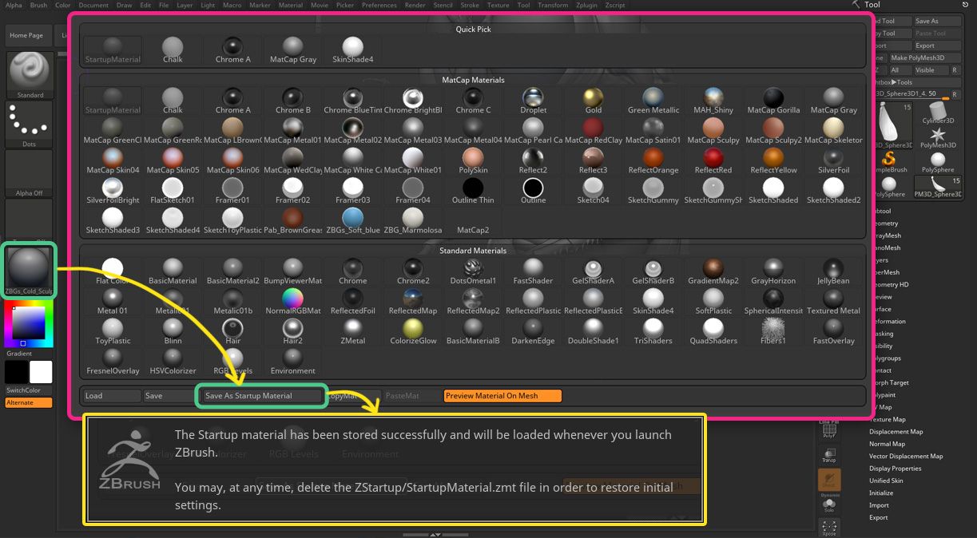Select the Cylinder3D tool
Viewport: 977px width, 538px height.
(x=938, y=113)
